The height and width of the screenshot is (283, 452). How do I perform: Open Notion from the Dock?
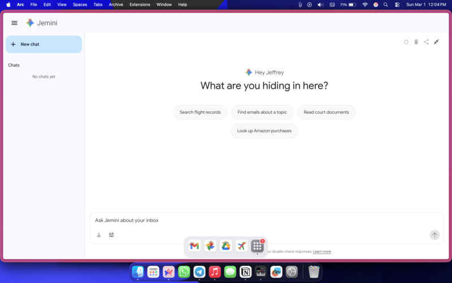click(x=246, y=272)
